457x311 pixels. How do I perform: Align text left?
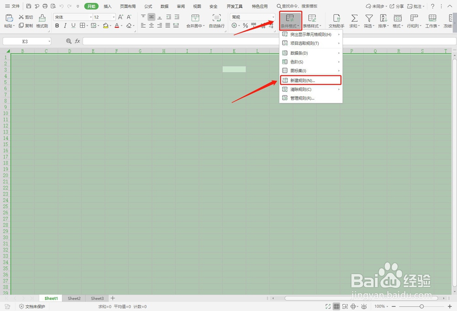(143, 26)
